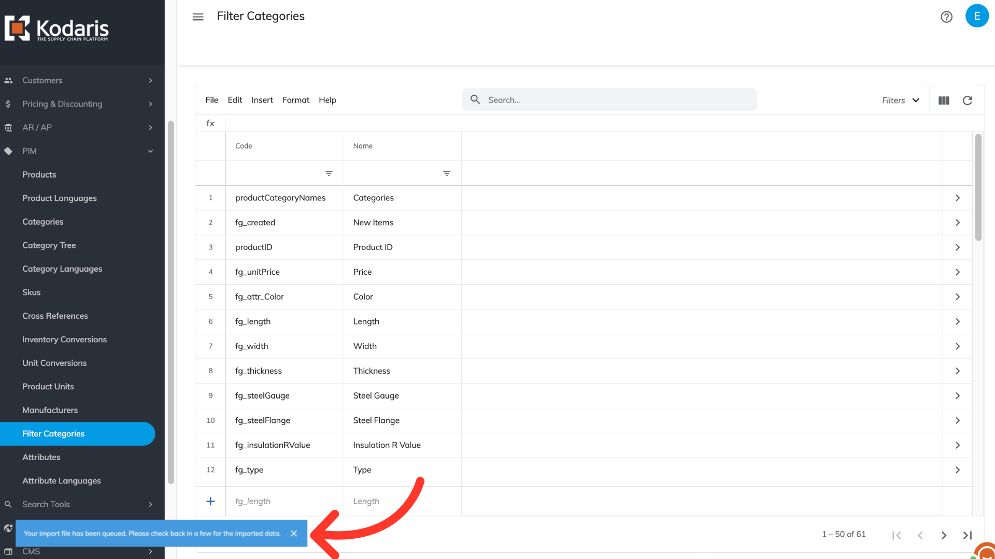
Task: Open the Attributes sidebar link
Action: point(41,457)
